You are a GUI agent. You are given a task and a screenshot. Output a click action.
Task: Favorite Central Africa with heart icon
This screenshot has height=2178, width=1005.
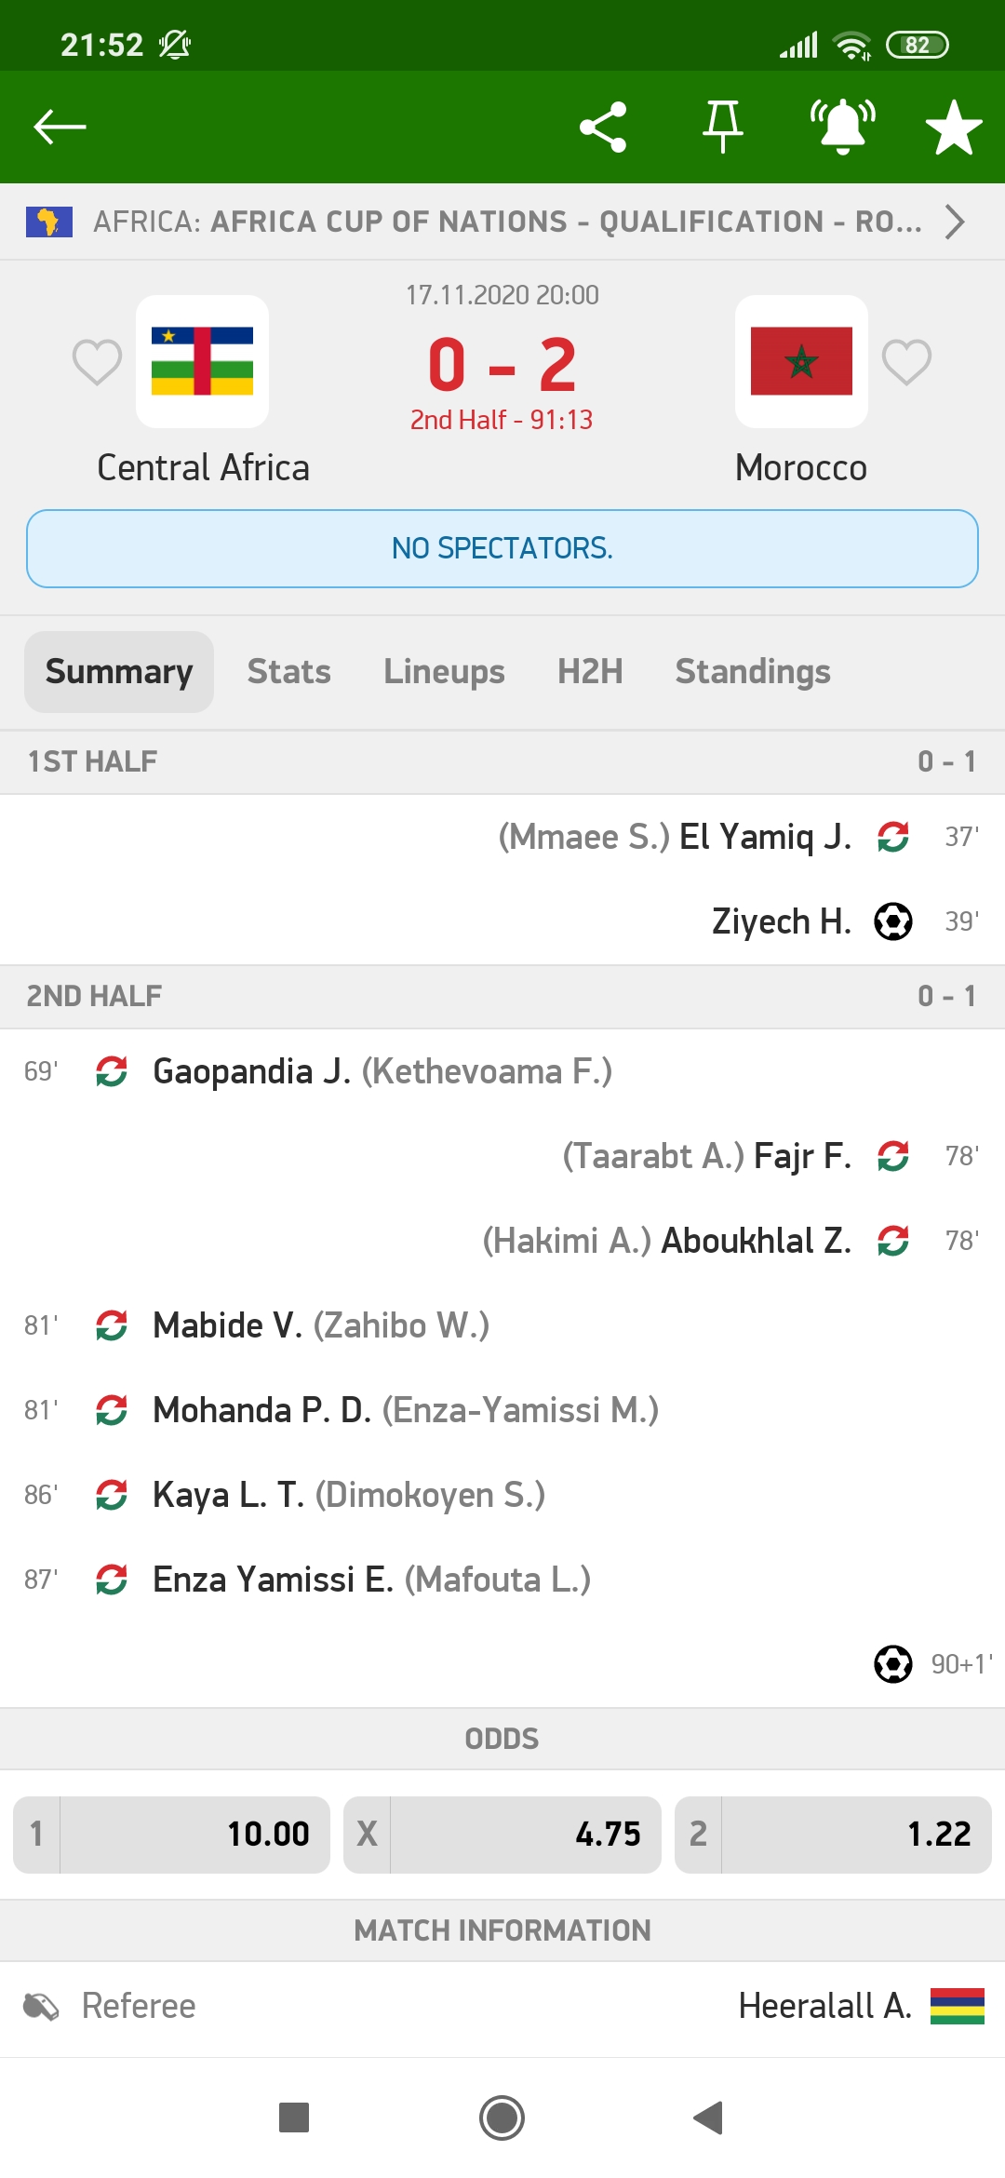(x=98, y=361)
